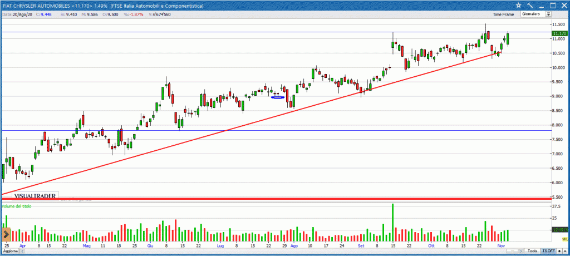
Task: Toggle the TS OFF trading system button
Action: coord(548,252)
